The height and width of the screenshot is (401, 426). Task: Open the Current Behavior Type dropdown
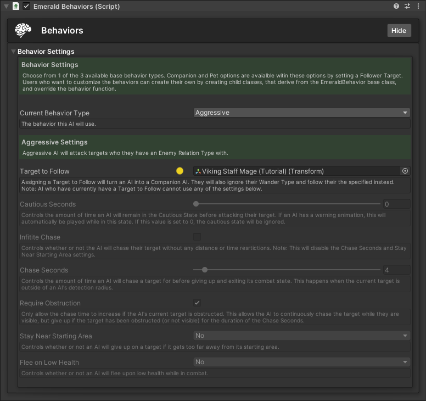click(302, 113)
